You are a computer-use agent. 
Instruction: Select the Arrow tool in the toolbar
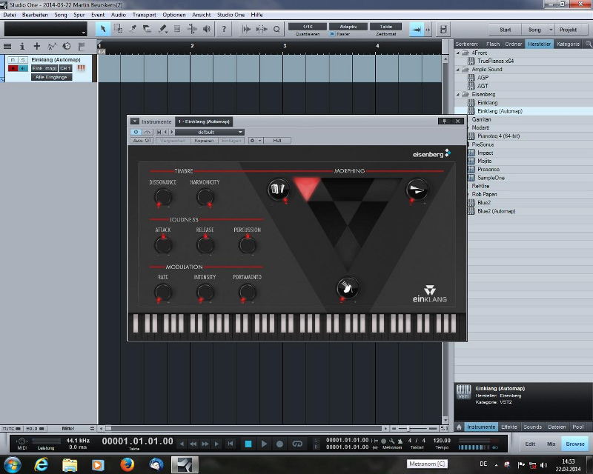click(x=102, y=29)
